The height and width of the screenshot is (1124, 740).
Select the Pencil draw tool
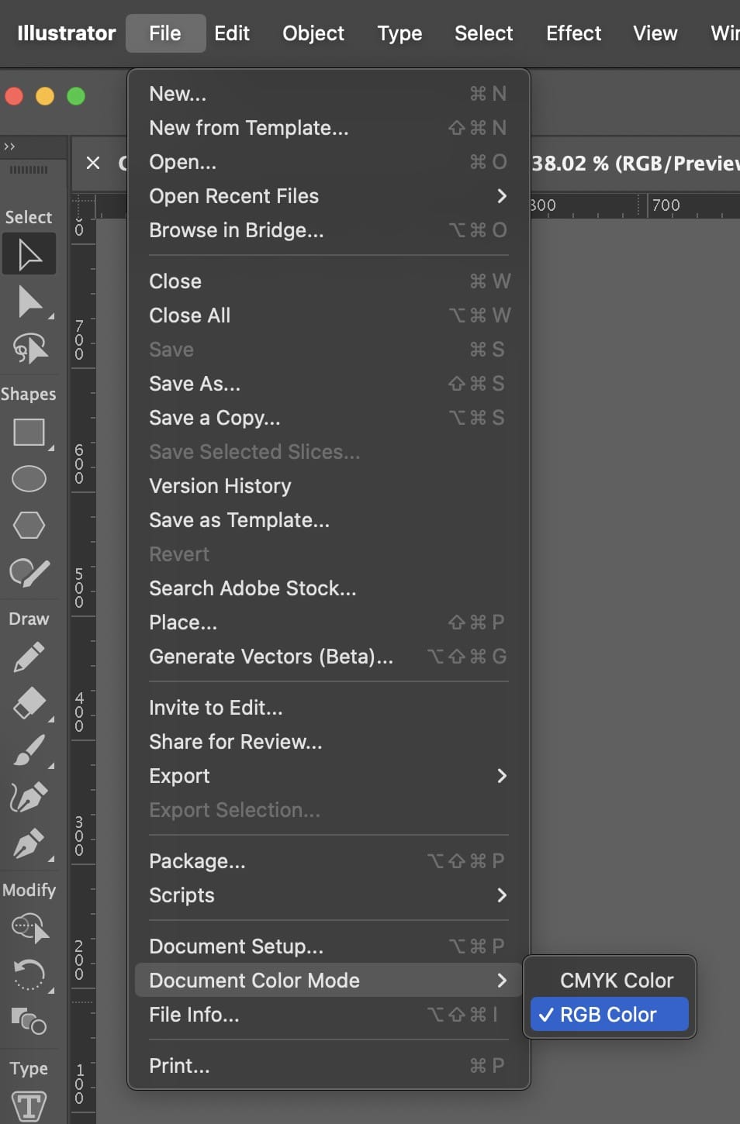click(x=29, y=657)
